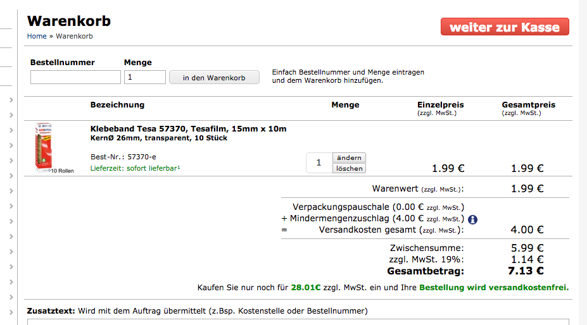Click the Einzelpreis column header

[x=441, y=105]
